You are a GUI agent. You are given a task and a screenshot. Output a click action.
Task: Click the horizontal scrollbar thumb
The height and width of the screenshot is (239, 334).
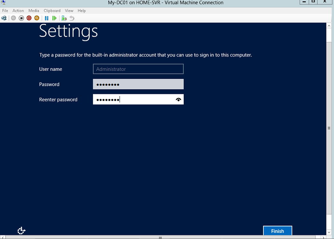160,237
